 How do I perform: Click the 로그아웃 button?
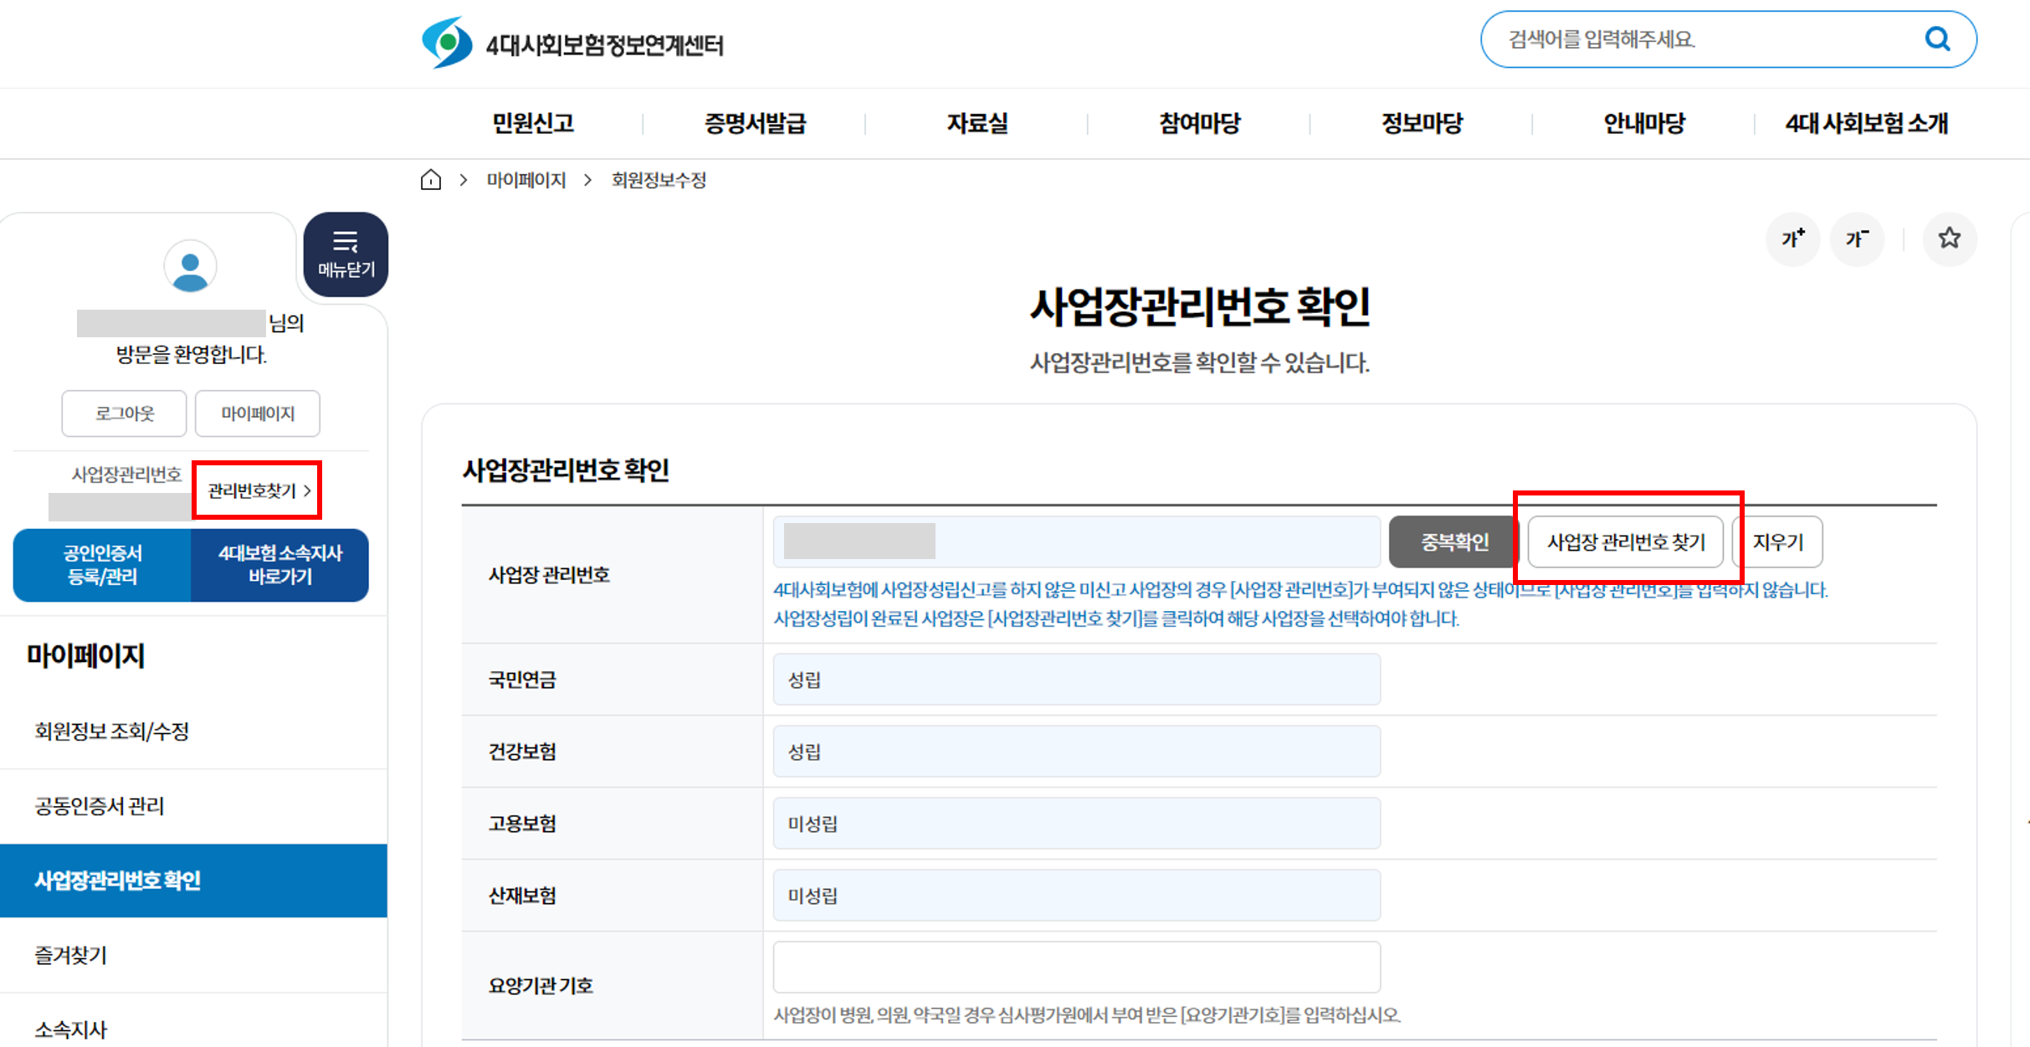point(124,413)
